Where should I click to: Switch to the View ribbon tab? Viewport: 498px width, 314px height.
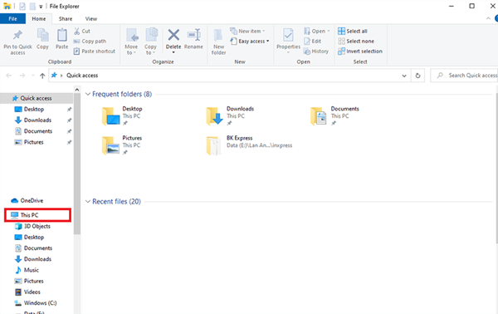(91, 19)
